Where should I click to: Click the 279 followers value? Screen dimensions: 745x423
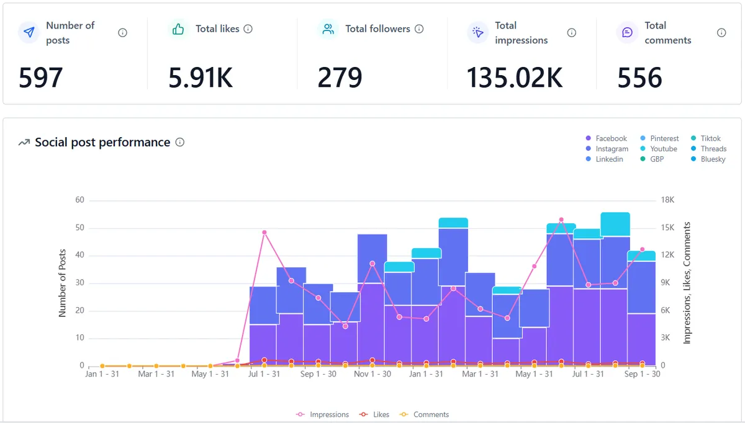click(x=340, y=78)
